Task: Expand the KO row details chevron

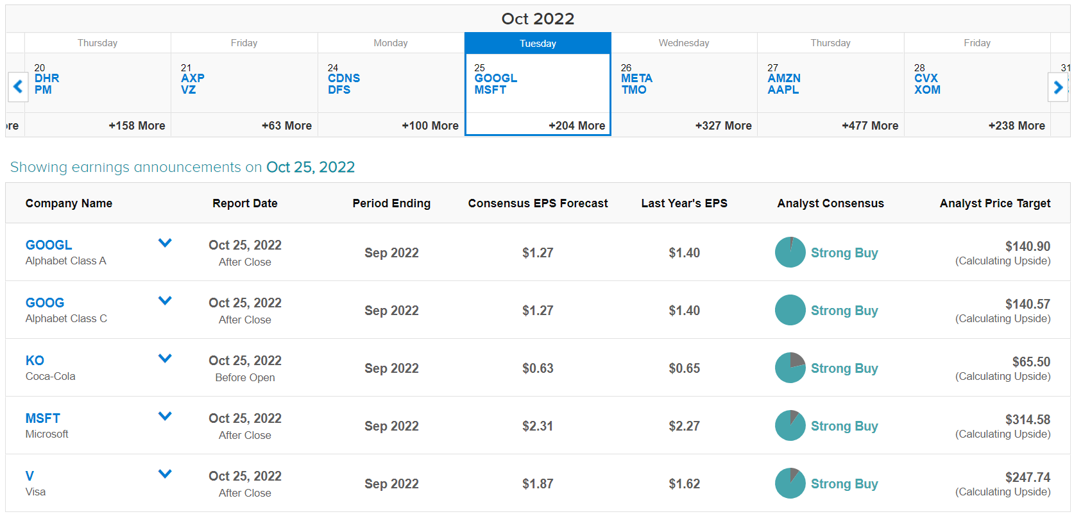Action: (165, 358)
